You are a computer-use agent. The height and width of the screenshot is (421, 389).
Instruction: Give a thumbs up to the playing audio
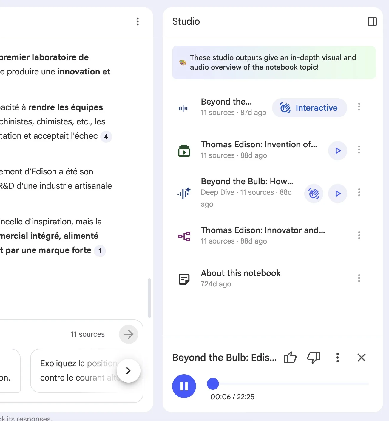click(x=290, y=358)
